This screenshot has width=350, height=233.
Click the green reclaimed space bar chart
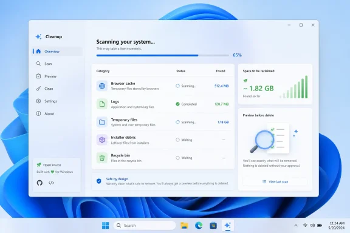pyautogui.click(x=293, y=87)
